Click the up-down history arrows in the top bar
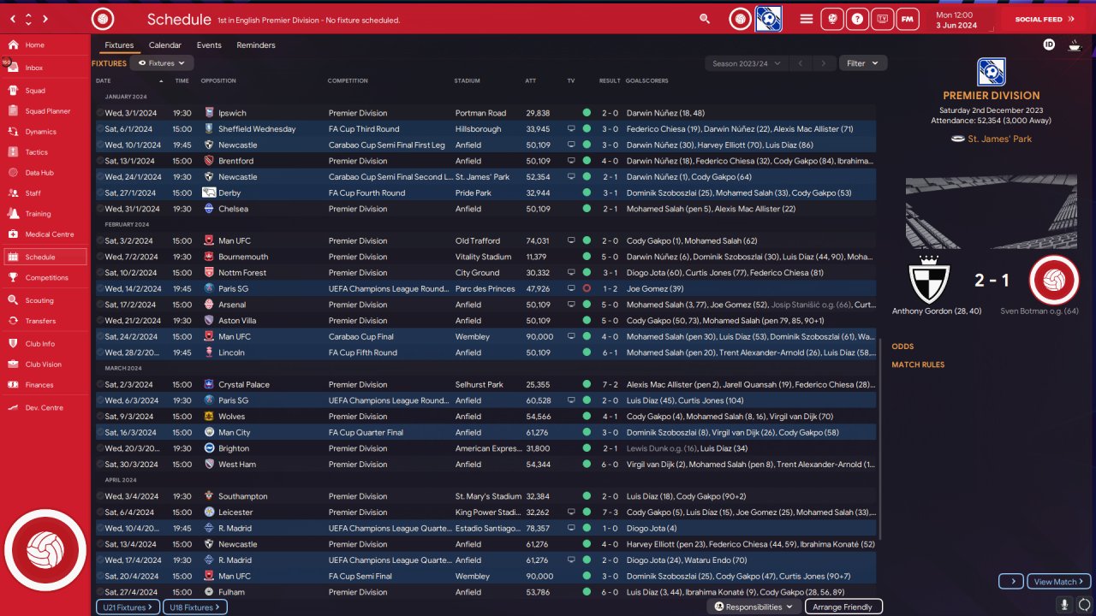This screenshot has height=616, width=1096. pos(28,19)
